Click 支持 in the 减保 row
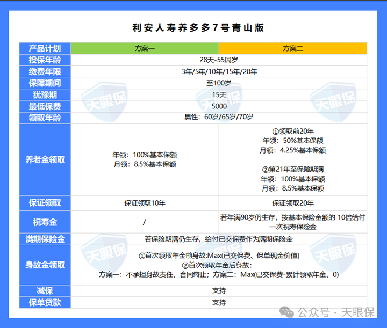 click(219, 291)
